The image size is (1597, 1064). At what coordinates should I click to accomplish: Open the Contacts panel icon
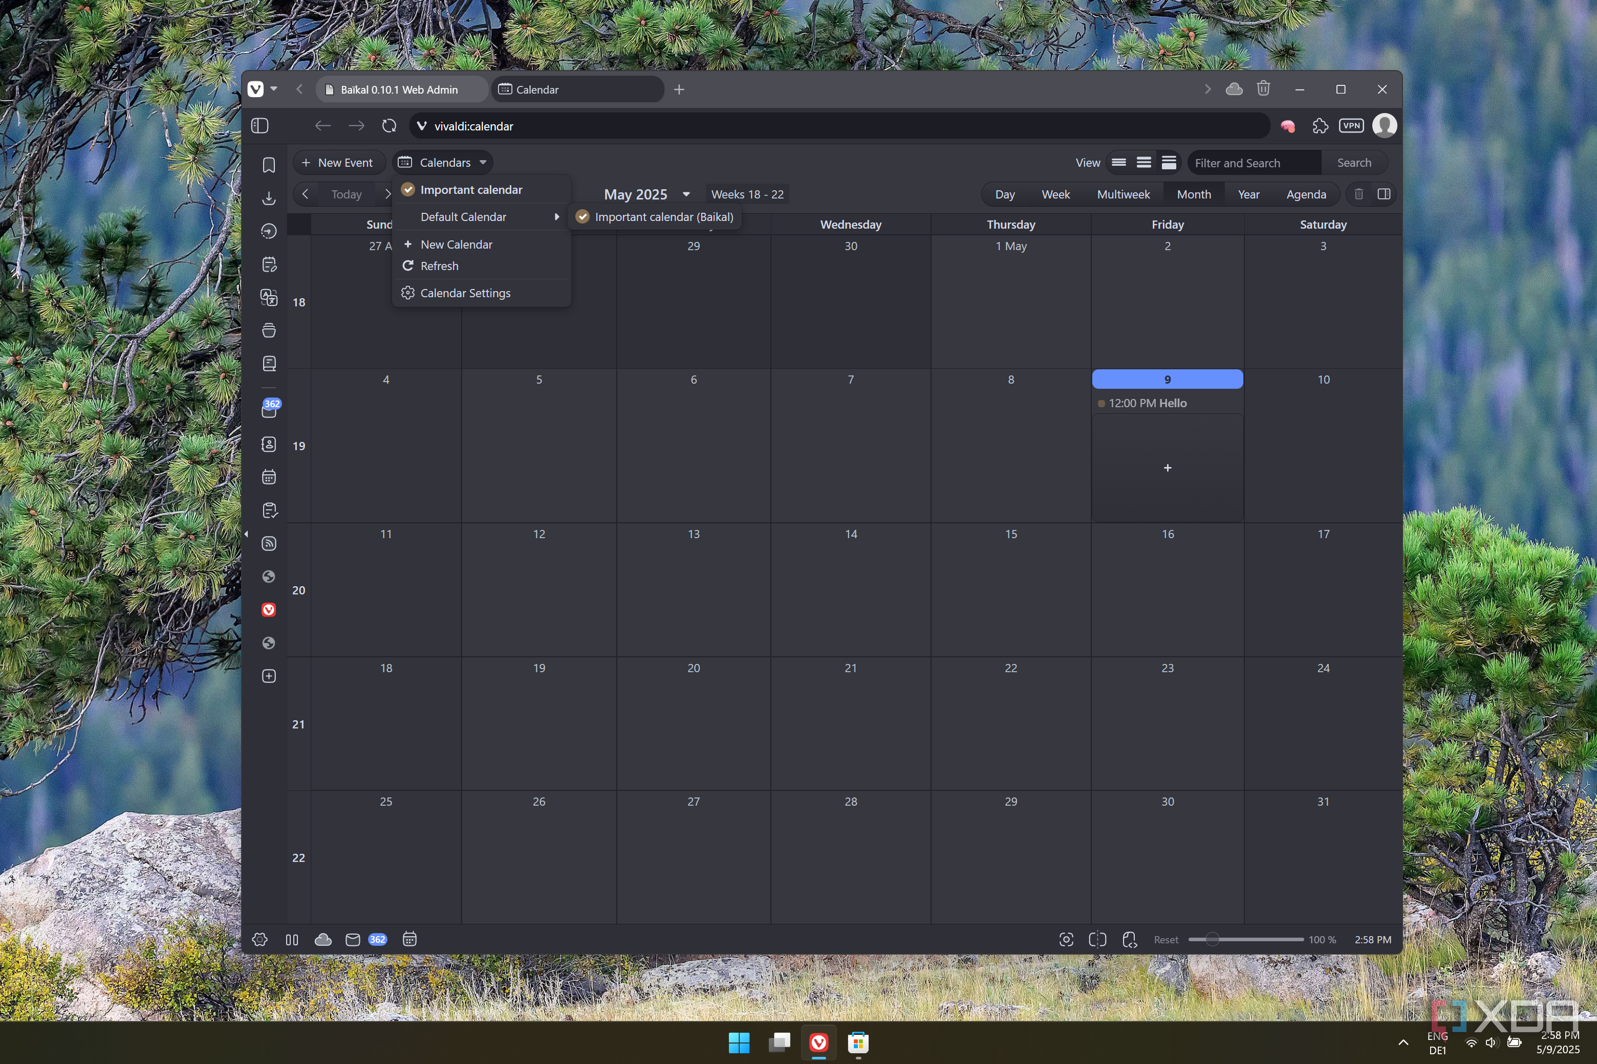(x=269, y=445)
